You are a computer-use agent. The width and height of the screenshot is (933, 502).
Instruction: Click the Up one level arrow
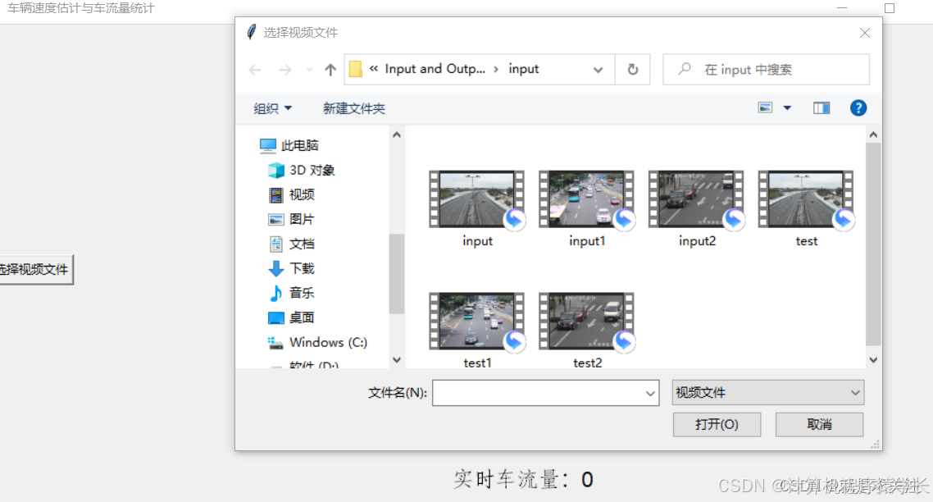coord(329,69)
